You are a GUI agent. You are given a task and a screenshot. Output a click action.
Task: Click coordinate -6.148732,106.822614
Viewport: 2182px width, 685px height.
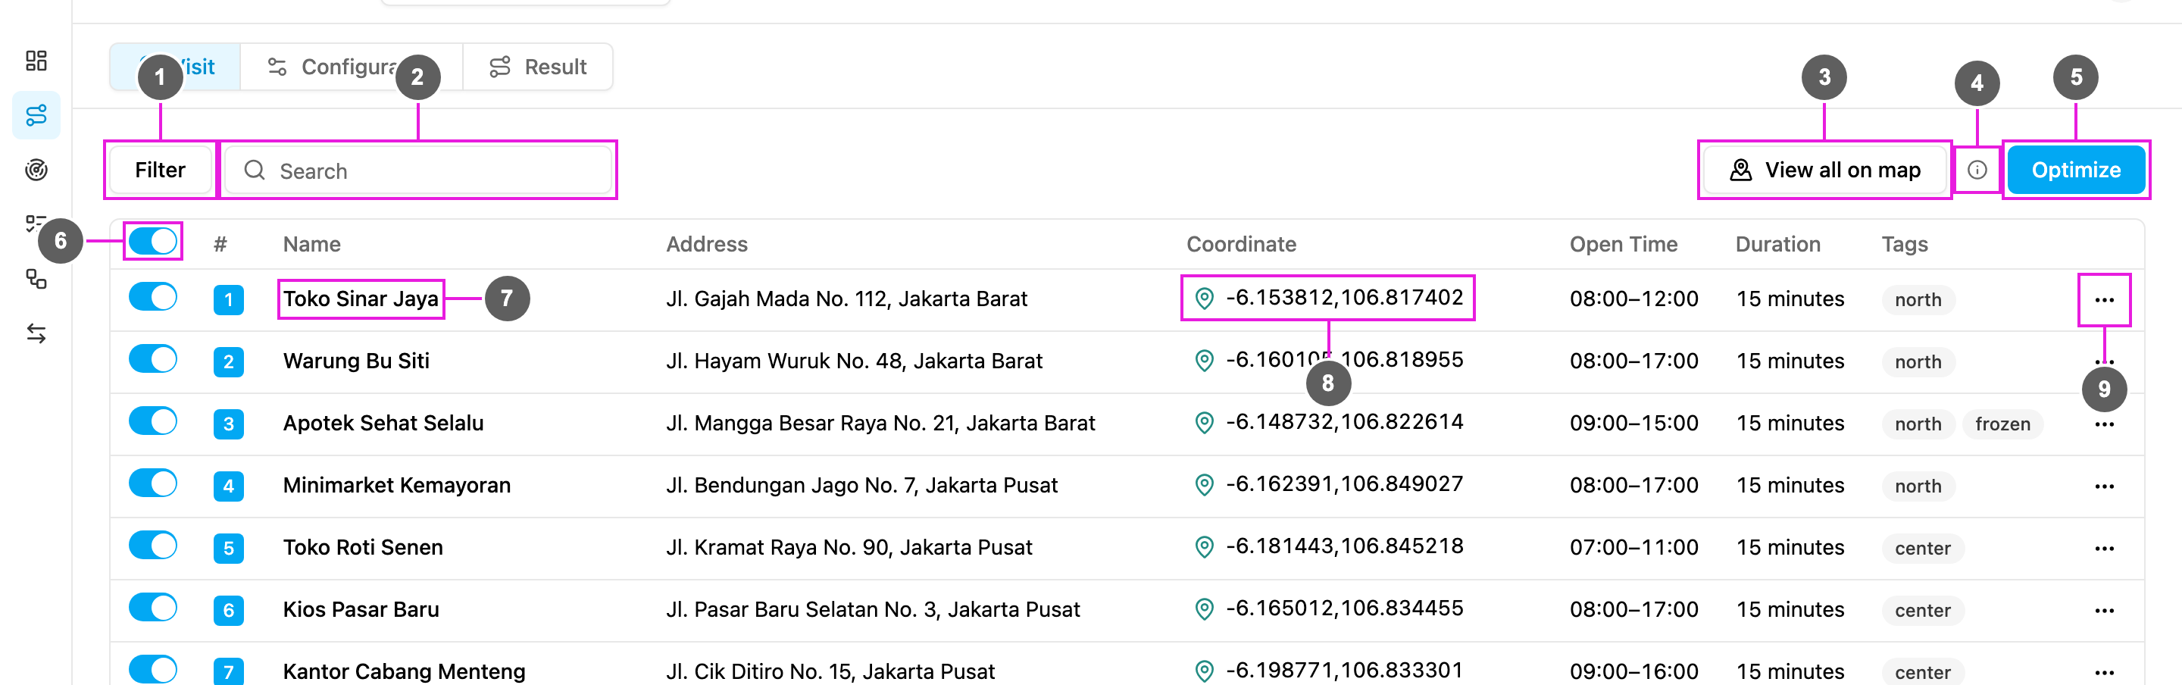(1344, 421)
